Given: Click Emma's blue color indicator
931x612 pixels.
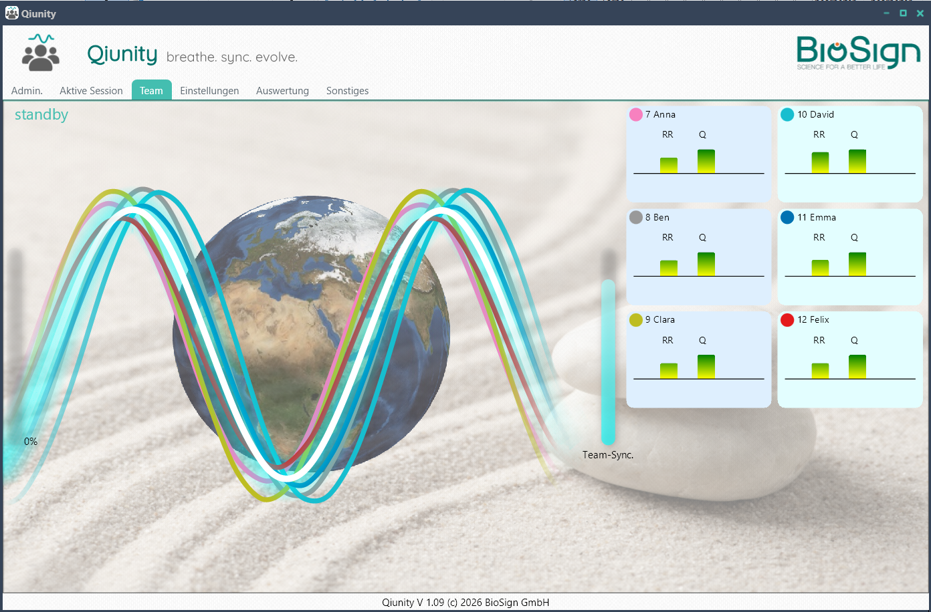Looking at the screenshot, I should click(x=787, y=218).
